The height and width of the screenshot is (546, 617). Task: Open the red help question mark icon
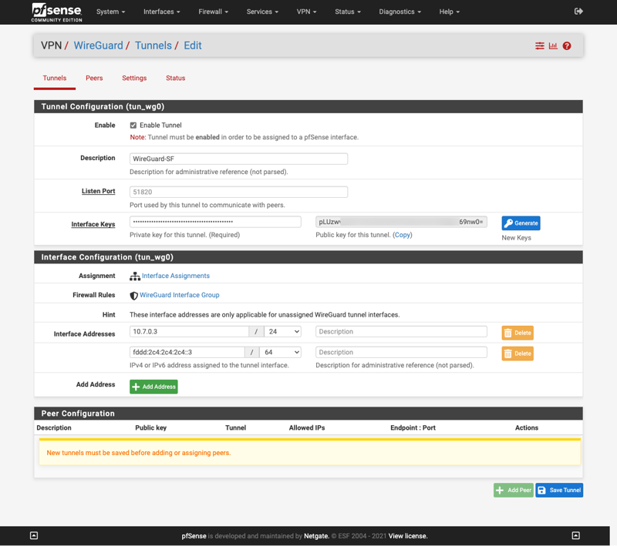pos(567,46)
